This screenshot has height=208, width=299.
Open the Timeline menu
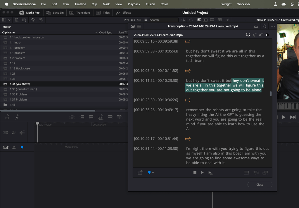point(80,4)
